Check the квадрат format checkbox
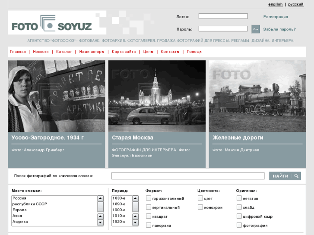The height and width of the screenshot is (235, 314). [x=149, y=216]
